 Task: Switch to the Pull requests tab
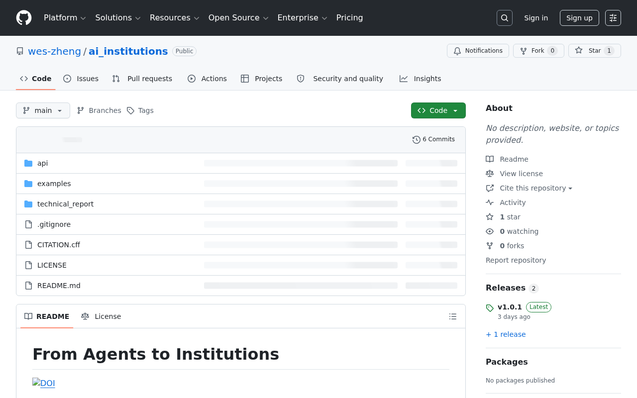(142, 79)
